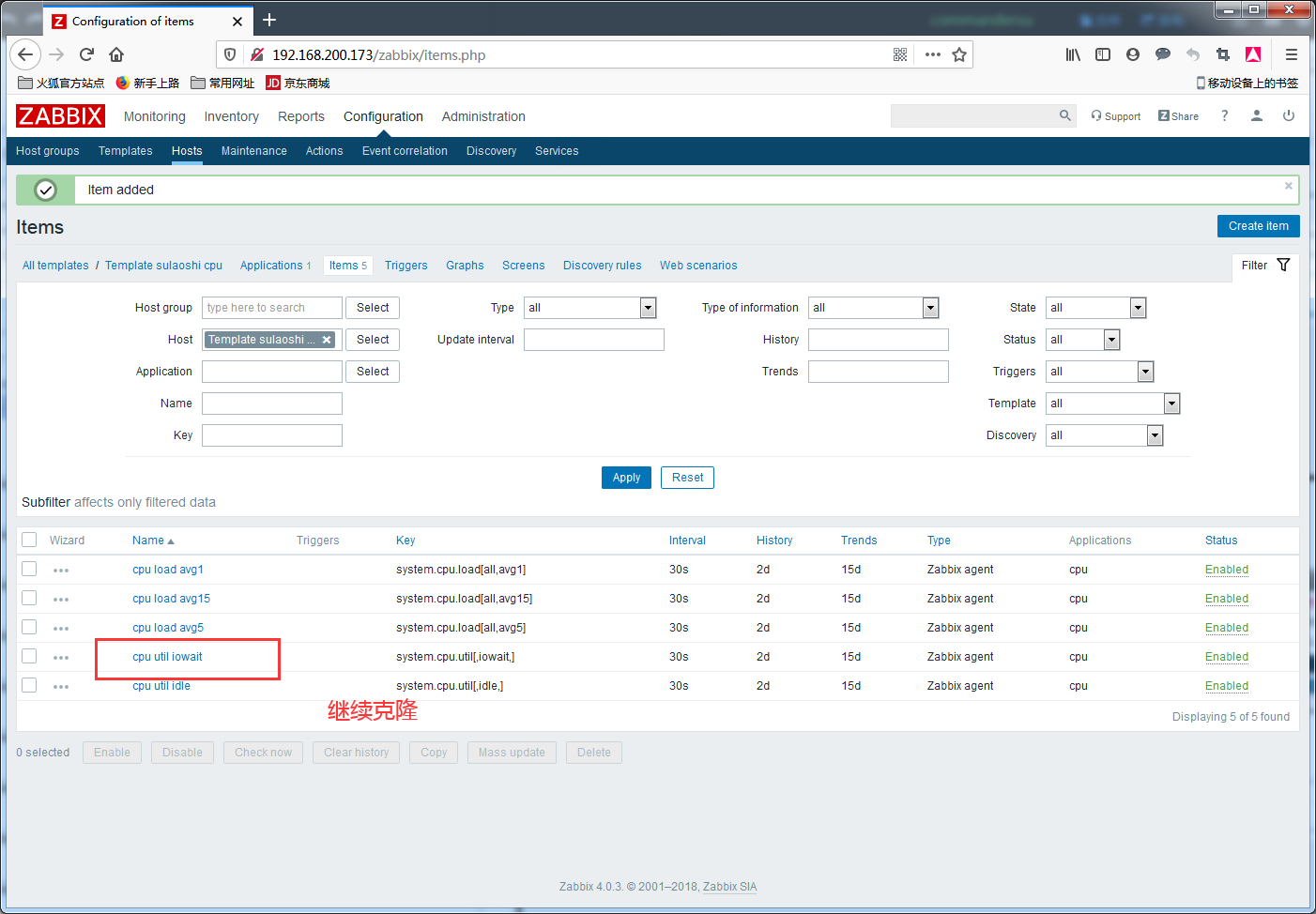
Task: Open the QR code icon in address bar
Action: coord(900,54)
